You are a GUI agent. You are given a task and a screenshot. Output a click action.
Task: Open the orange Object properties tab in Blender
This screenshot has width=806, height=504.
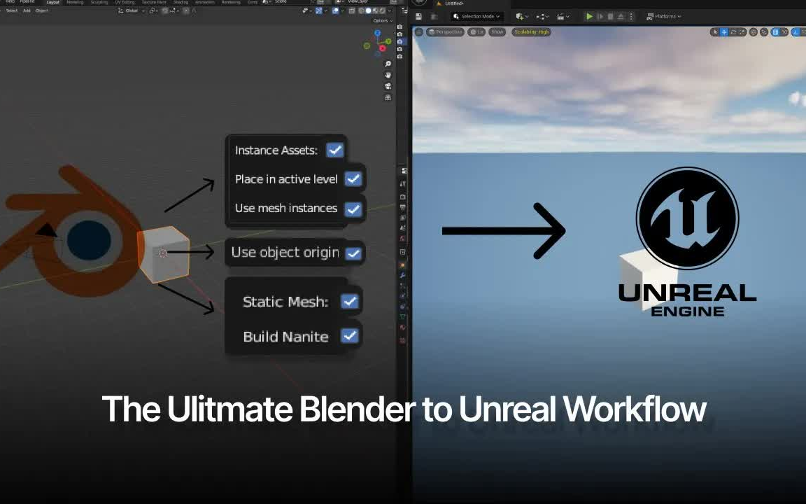coord(402,265)
